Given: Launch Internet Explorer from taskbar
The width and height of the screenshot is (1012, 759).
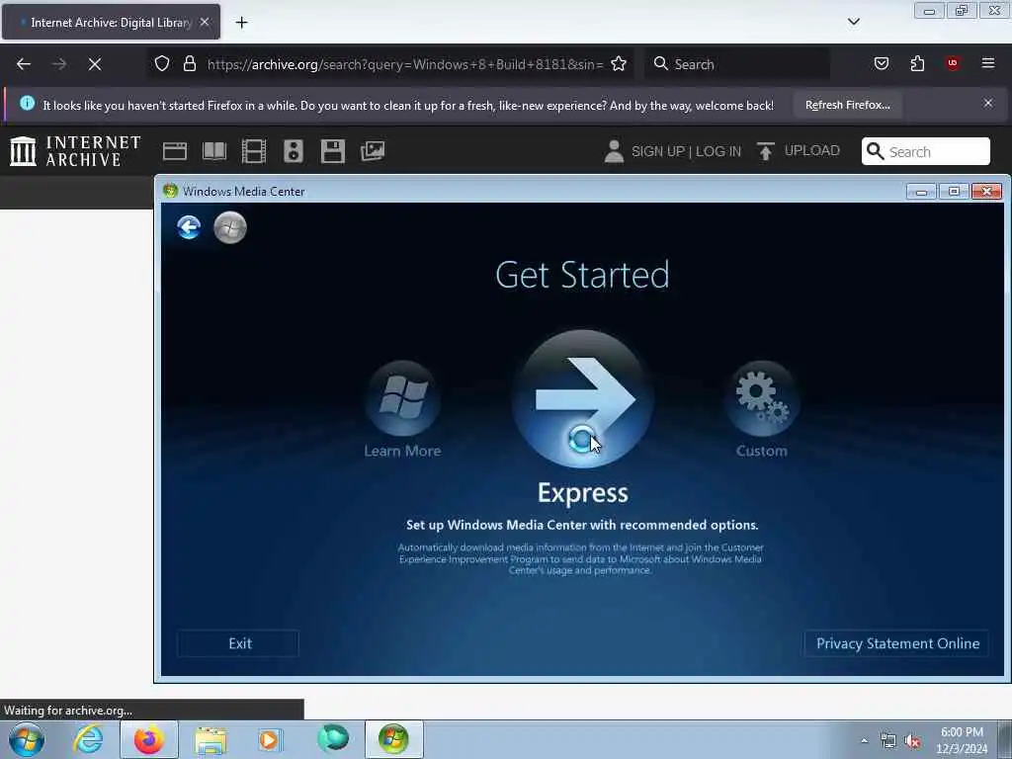Looking at the screenshot, I should click(88, 739).
